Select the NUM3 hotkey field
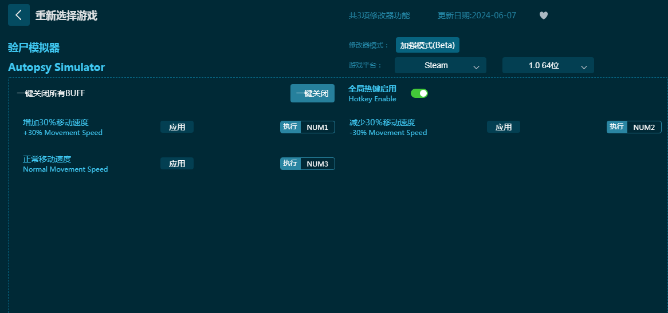This screenshot has height=313, width=668. point(318,163)
